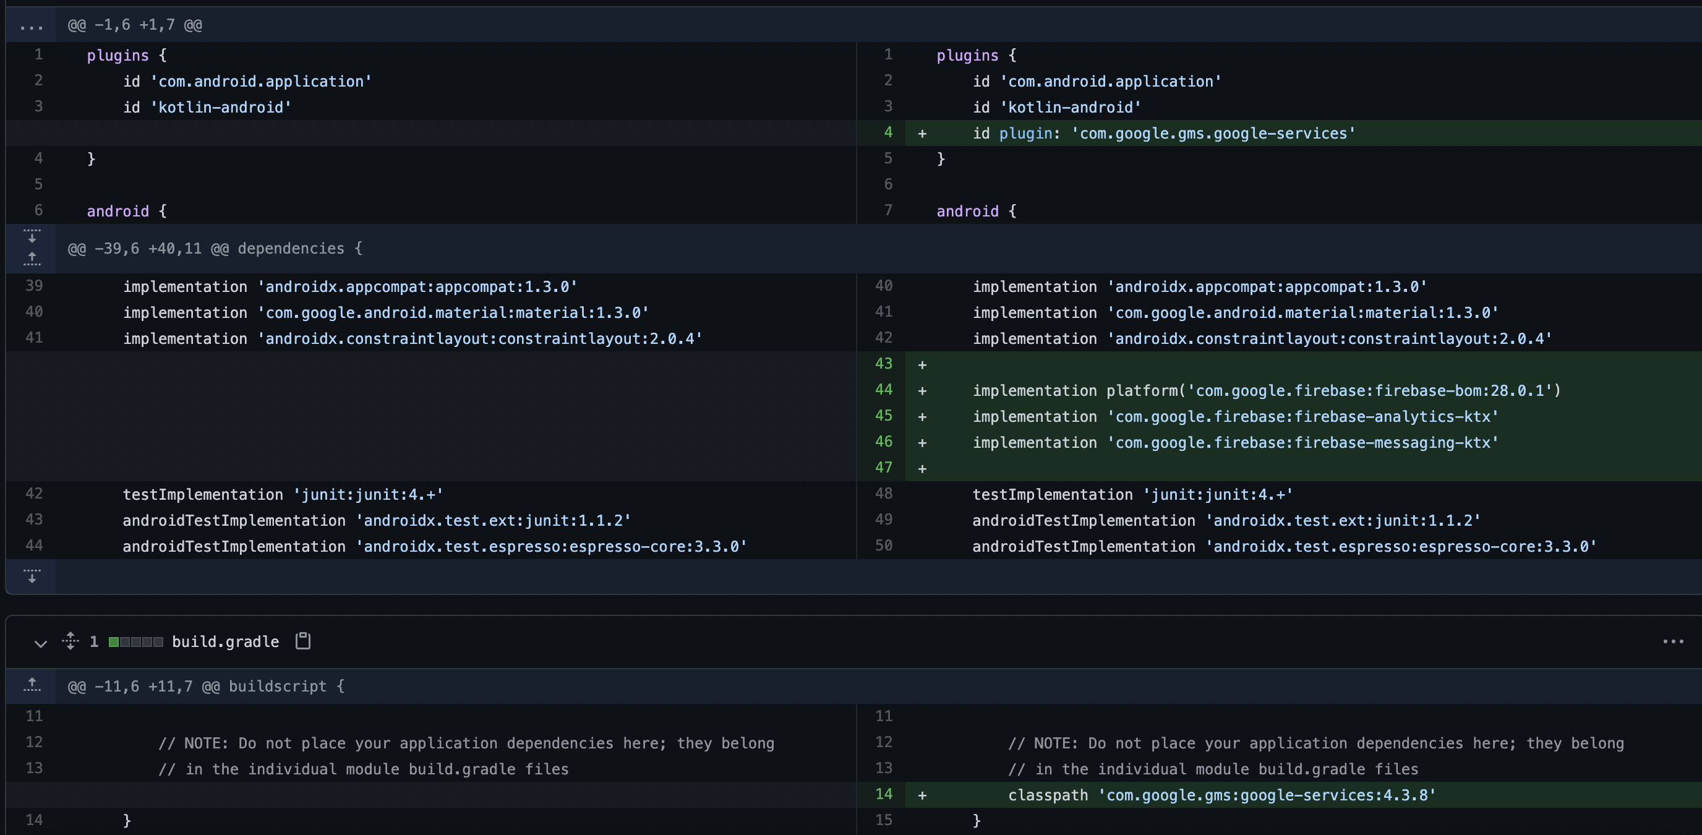
Task: Click the '@@ -11,6 +11,7 @@ buildscript' hunk header
Action: click(205, 687)
